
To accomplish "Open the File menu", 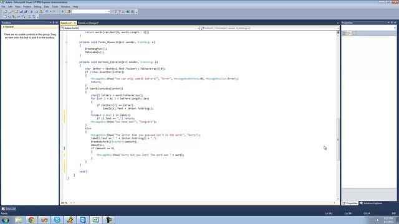I will tap(3, 7).
